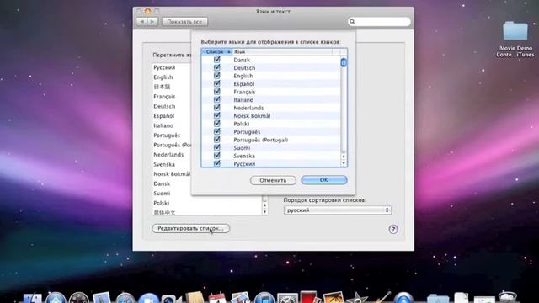The image size is (539, 303).
Task: Click 'Редактировать список...' button
Action: point(191,228)
